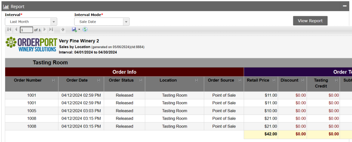Go to previous report page
The height and width of the screenshot is (142, 352).
16,30
